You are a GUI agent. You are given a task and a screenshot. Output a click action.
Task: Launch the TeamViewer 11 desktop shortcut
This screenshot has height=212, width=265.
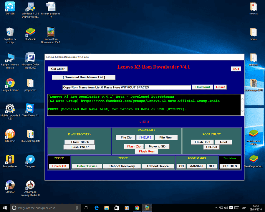pyautogui.click(x=30, y=110)
